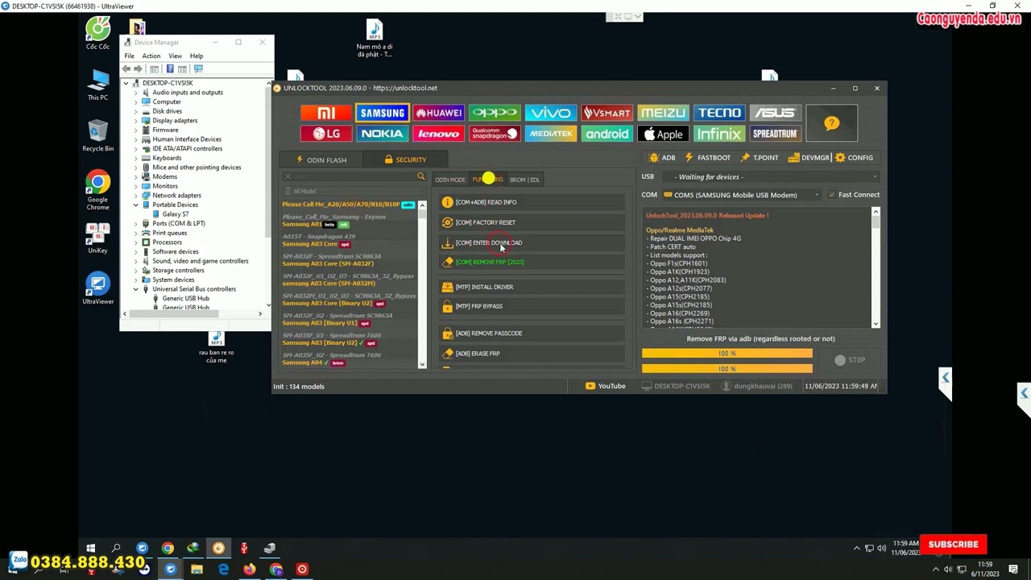The image size is (1031, 580).
Task: Switch to ODIN MODE sub-tab
Action: pyautogui.click(x=450, y=180)
